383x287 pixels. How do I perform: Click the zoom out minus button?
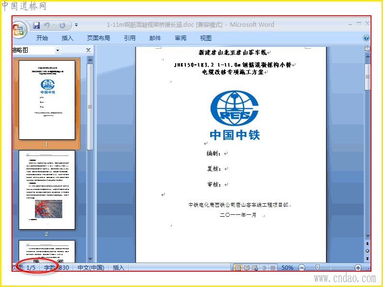(x=302, y=268)
